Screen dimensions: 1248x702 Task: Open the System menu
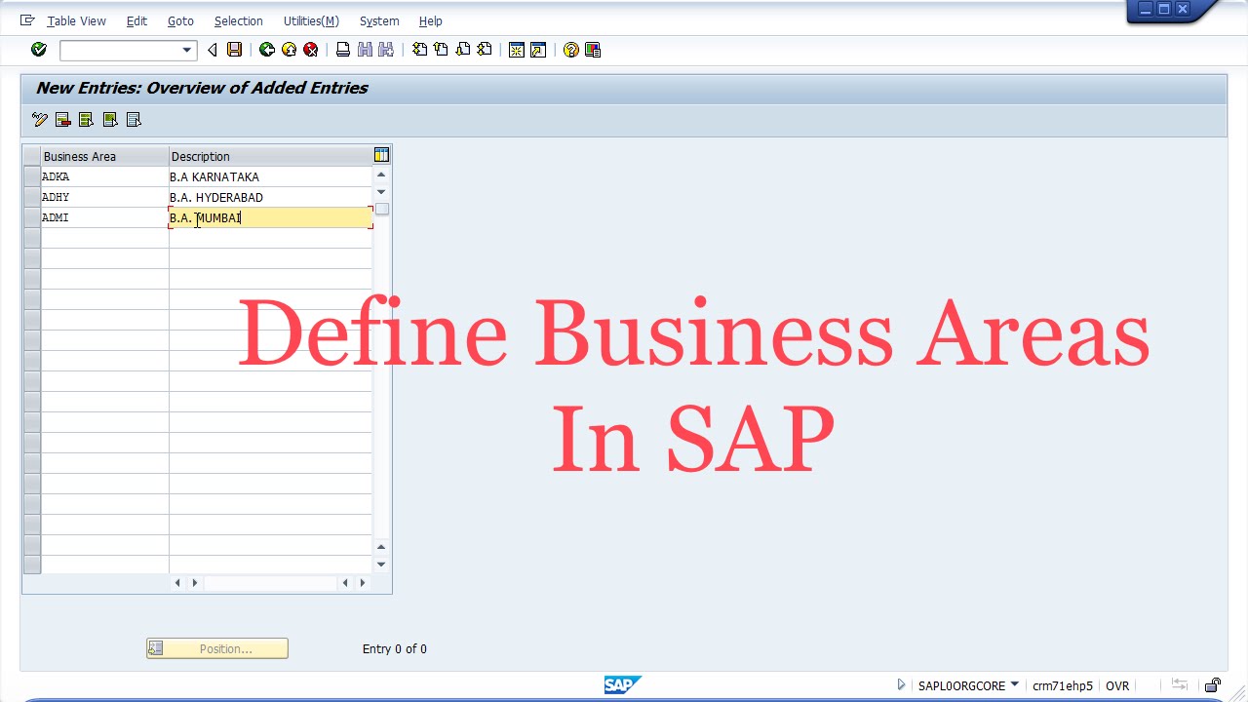point(379,20)
